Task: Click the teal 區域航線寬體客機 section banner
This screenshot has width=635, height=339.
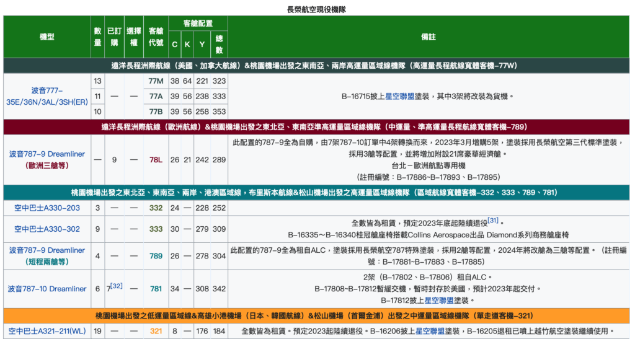Action: point(316,193)
